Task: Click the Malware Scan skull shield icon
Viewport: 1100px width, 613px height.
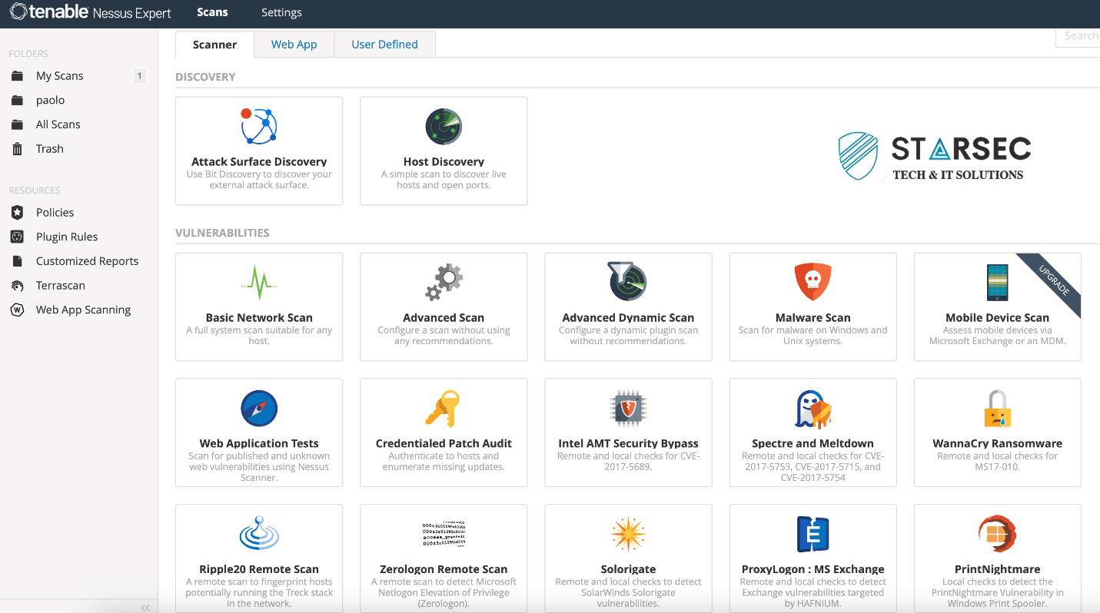Action: point(813,282)
